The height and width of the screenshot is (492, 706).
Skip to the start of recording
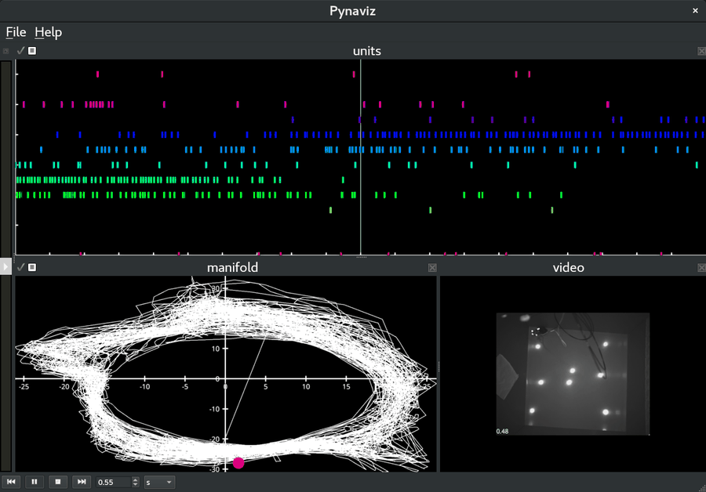(11, 482)
